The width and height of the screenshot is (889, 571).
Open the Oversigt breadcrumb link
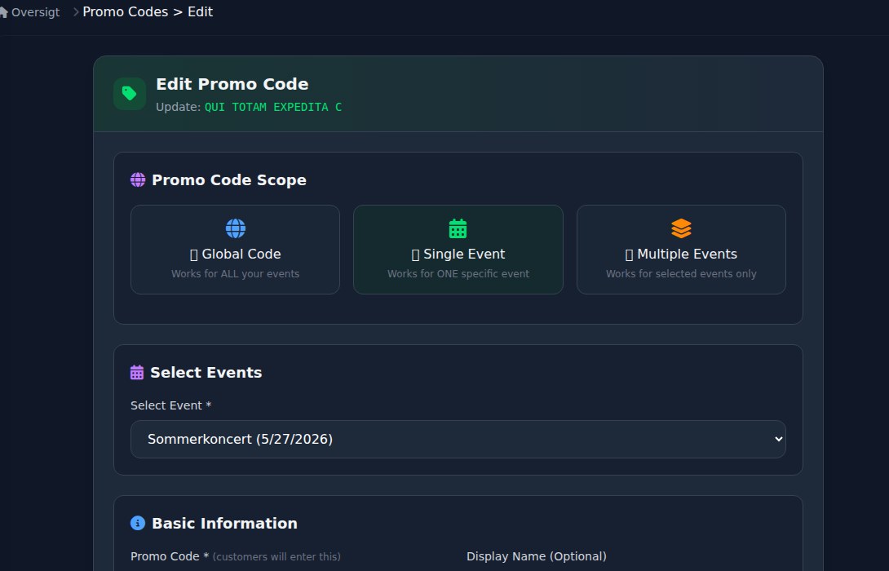pyautogui.click(x=35, y=12)
